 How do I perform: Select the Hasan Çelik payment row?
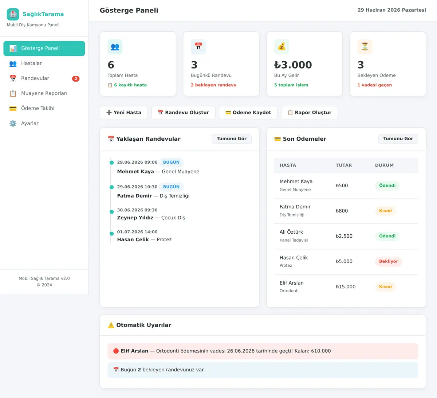click(346, 262)
